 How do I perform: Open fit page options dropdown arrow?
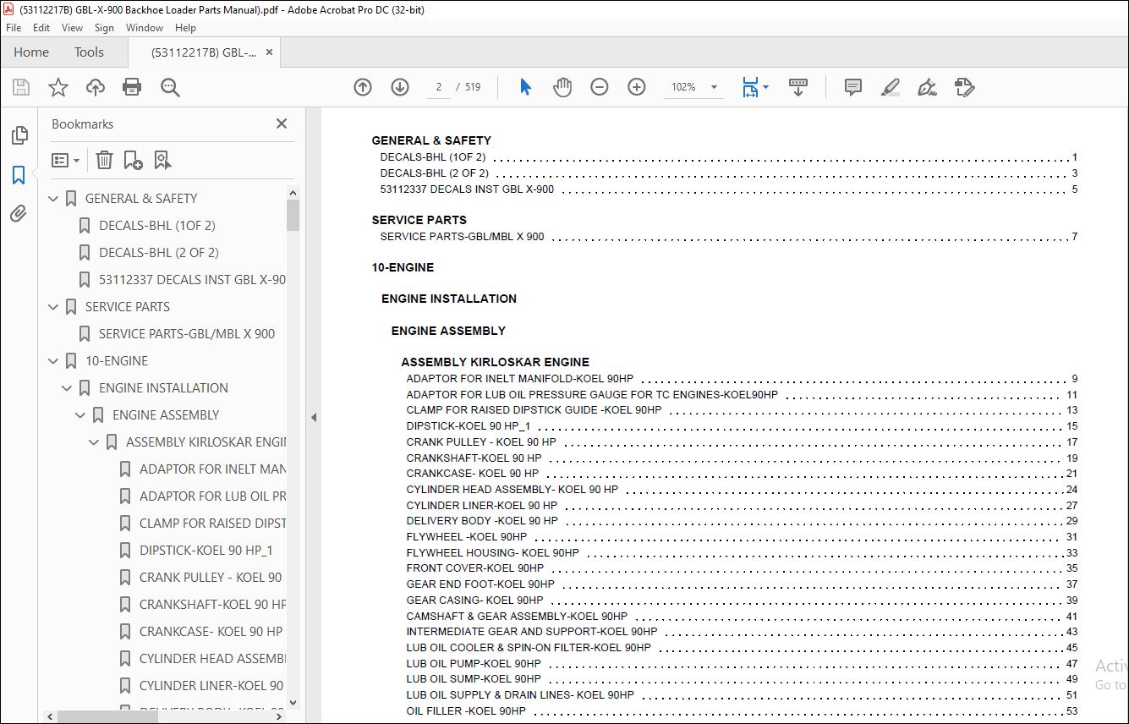tap(765, 87)
